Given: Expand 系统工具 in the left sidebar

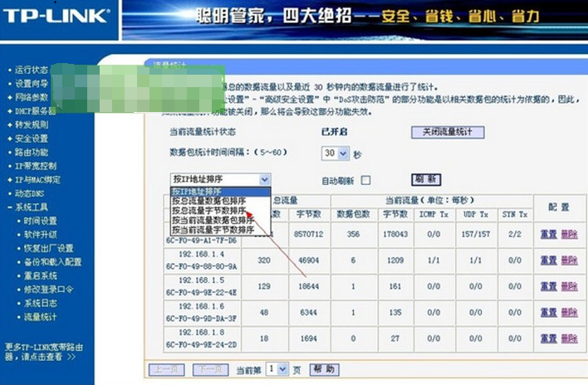Looking at the screenshot, I should point(32,207).
